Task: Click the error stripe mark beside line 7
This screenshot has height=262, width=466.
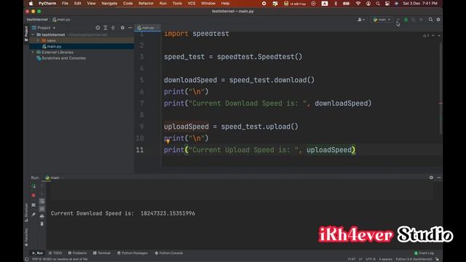Action: pyautogui.click(x=441, y=103)
